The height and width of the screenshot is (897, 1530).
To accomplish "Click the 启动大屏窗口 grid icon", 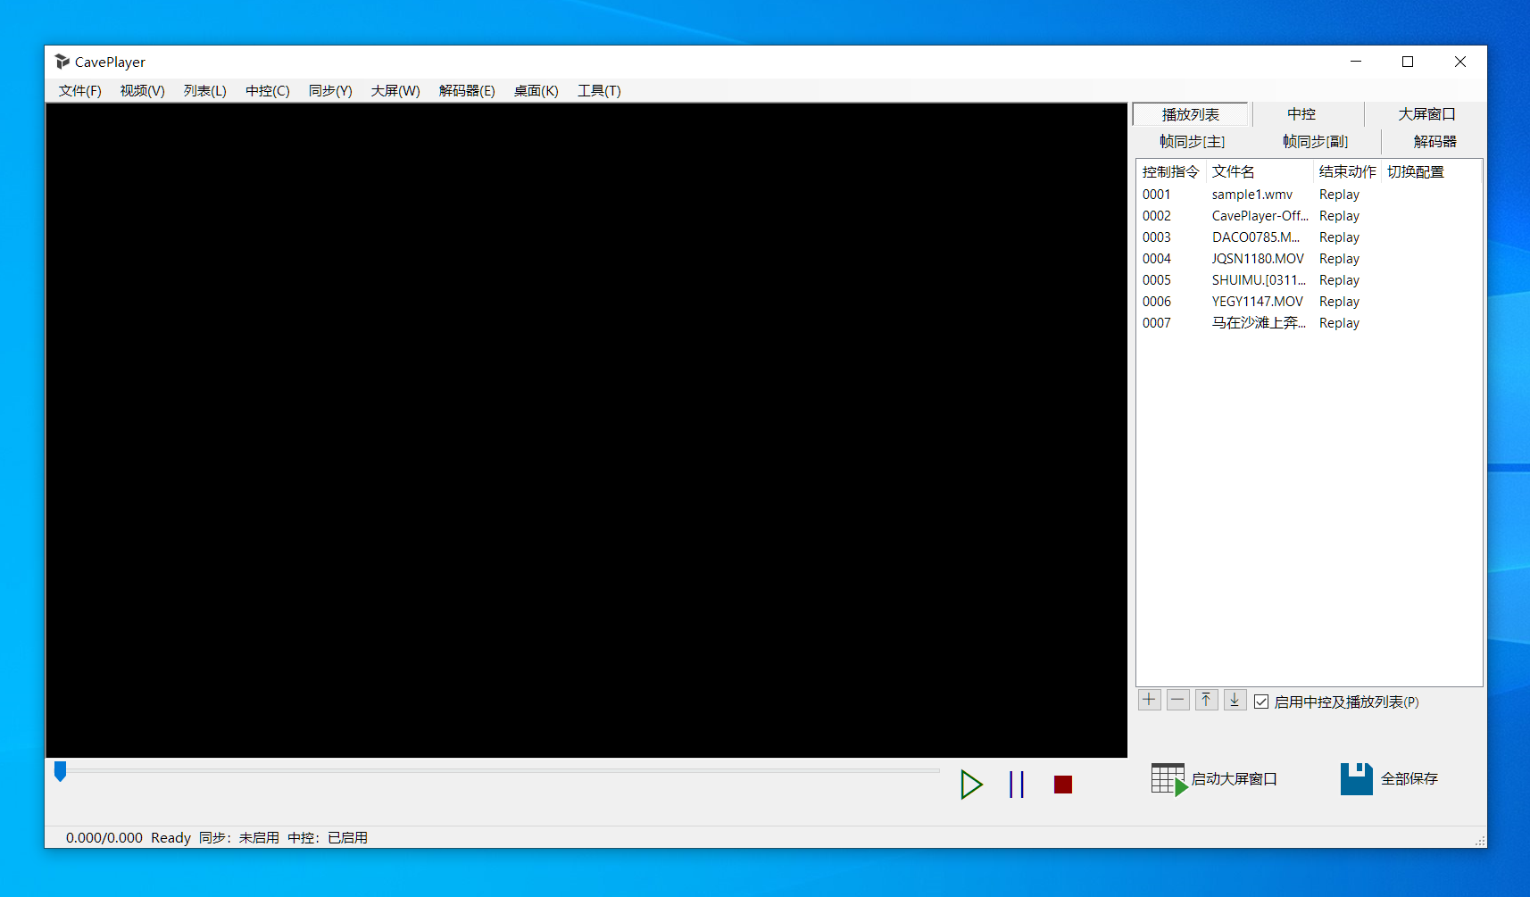I will (1168, 779).
